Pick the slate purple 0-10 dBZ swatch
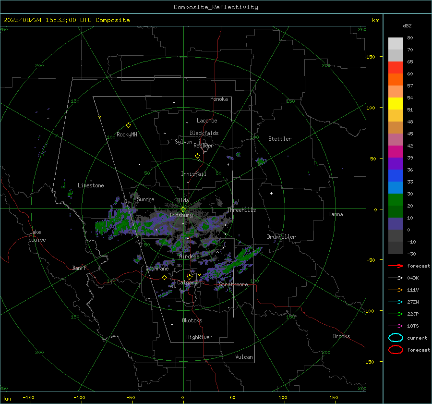The image size is (432, 404). tap(396, 224)
